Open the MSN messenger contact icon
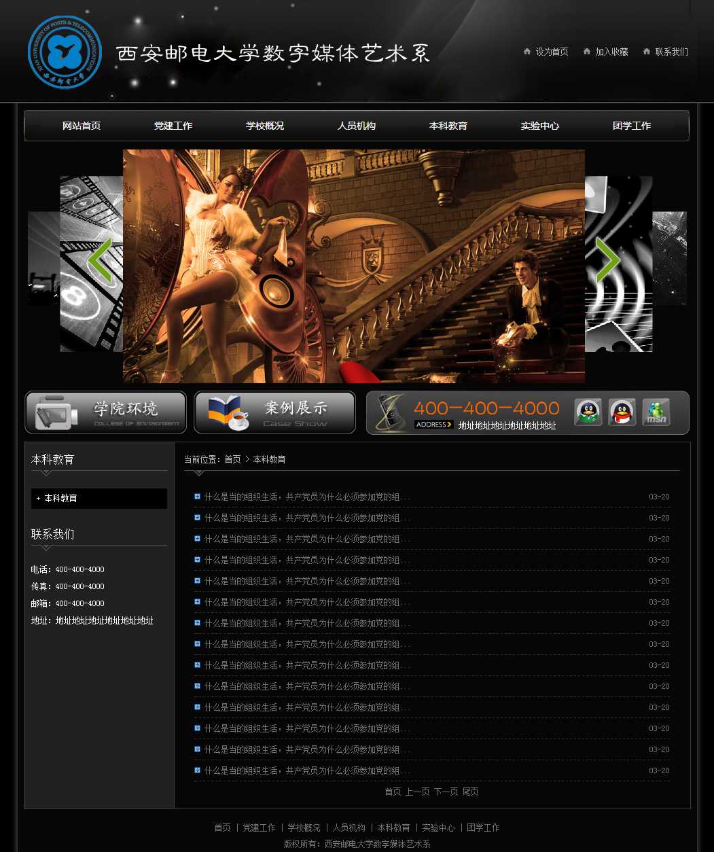This screenshot has height=852, width=714. click(x=656, y=412)
